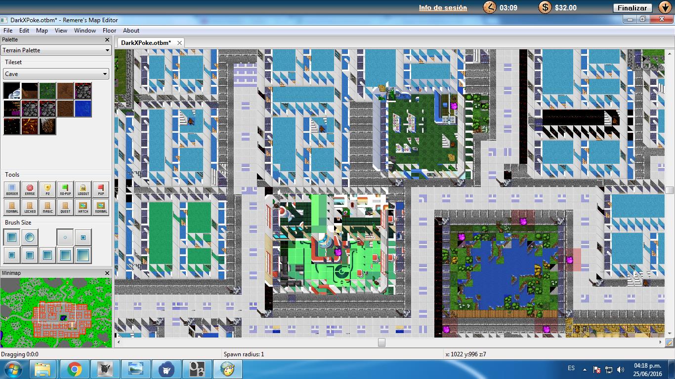Select the Border tool
This screenshot has height=379, width=675.
click(x=12, y=189)
